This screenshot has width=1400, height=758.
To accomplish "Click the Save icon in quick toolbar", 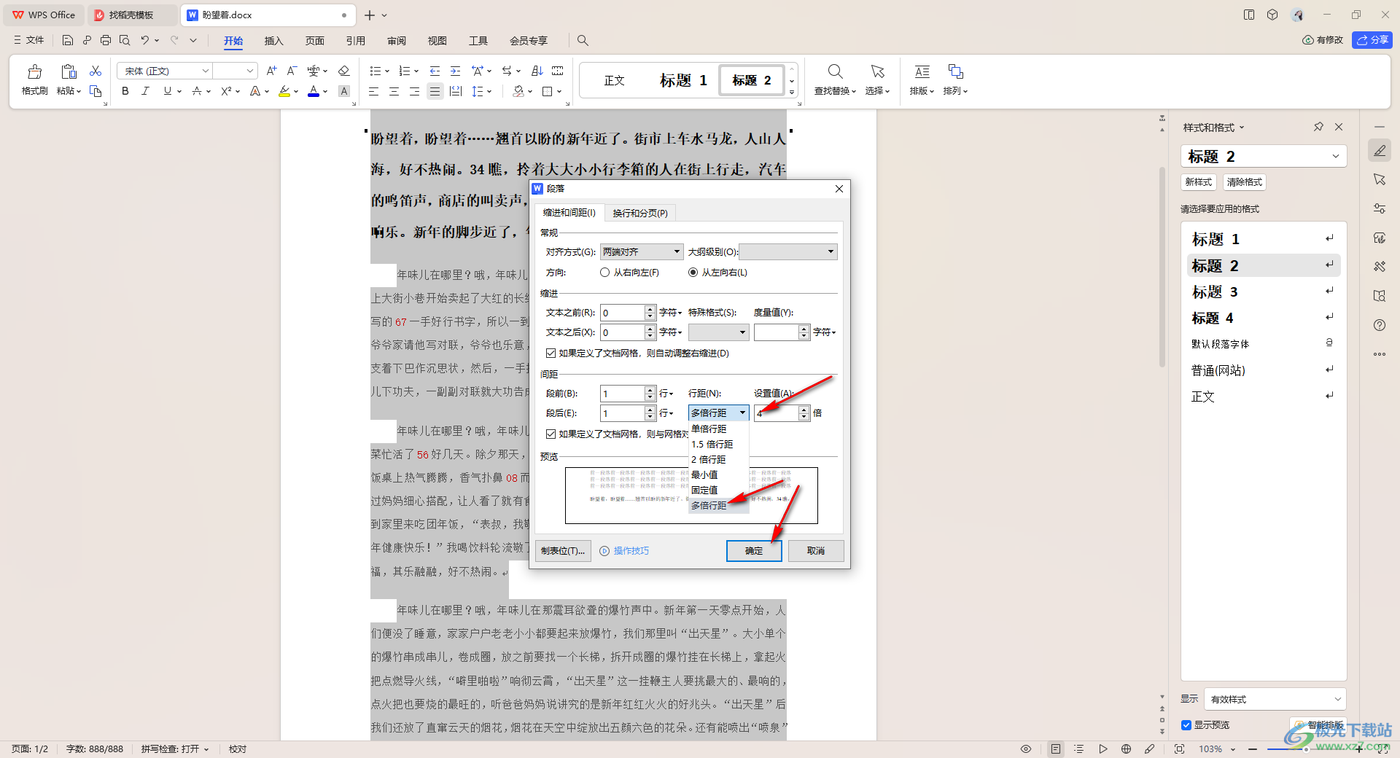I will point(68,40).
